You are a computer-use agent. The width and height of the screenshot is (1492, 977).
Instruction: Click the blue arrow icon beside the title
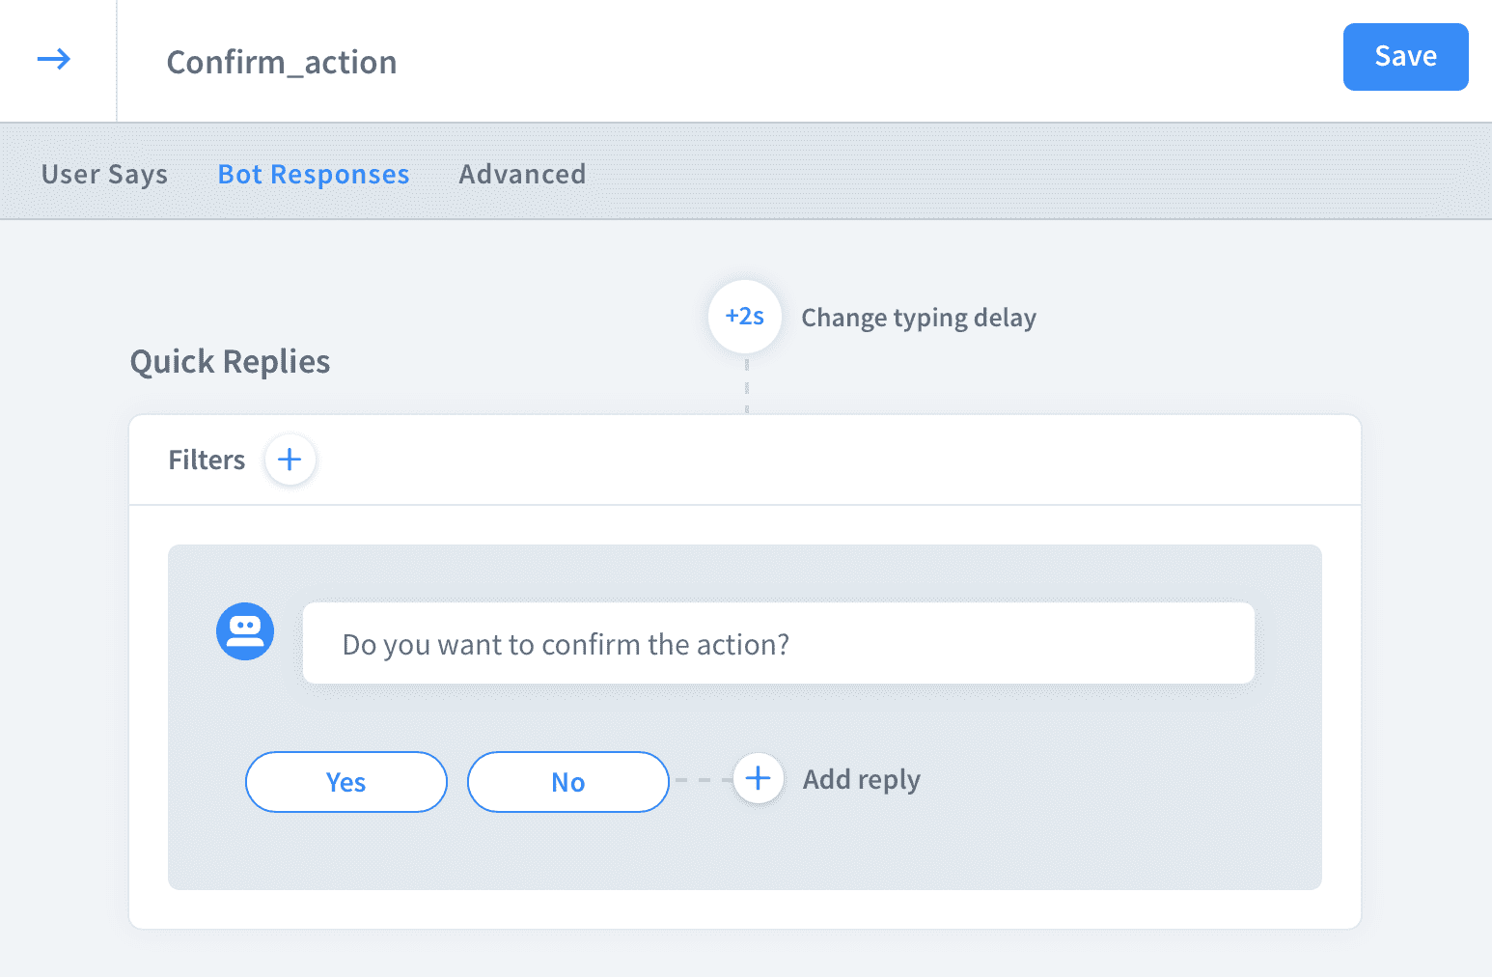(x=54, y=60)
